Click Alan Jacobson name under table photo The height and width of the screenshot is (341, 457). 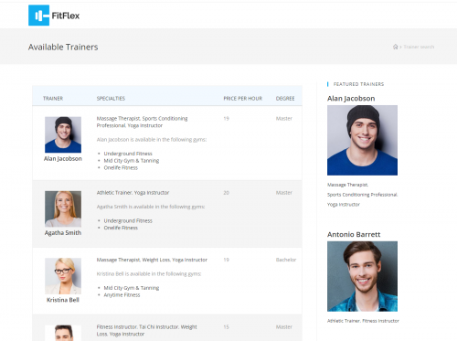[63, 159]
